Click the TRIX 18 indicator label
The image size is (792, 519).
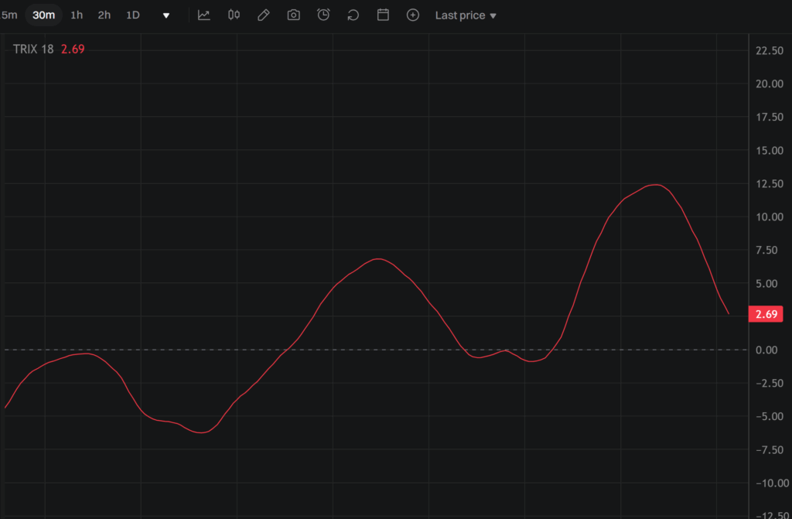pos(33,49)
